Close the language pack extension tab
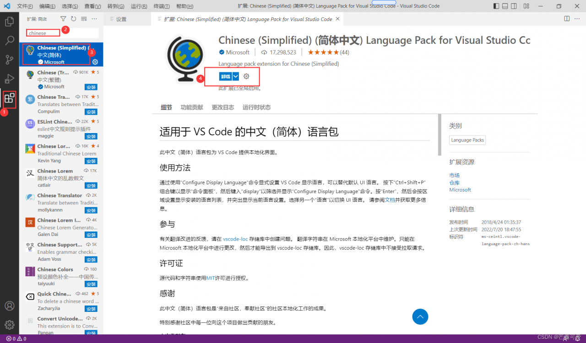The width and height of the screenshot is (586, 343). [x=338, y=19]
